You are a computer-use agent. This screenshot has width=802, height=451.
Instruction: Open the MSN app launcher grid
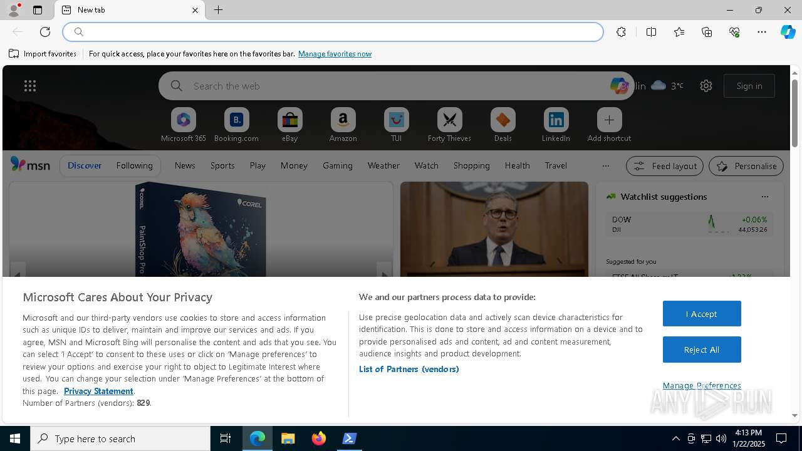[30, 86]
